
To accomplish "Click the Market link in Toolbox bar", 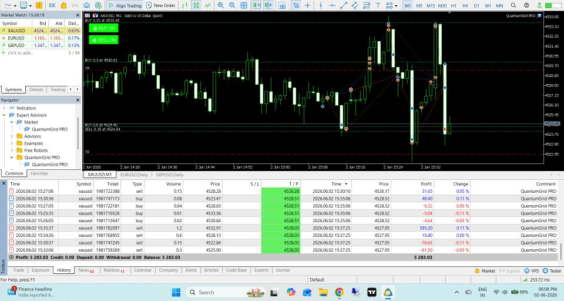I will (x=485, y=271).
